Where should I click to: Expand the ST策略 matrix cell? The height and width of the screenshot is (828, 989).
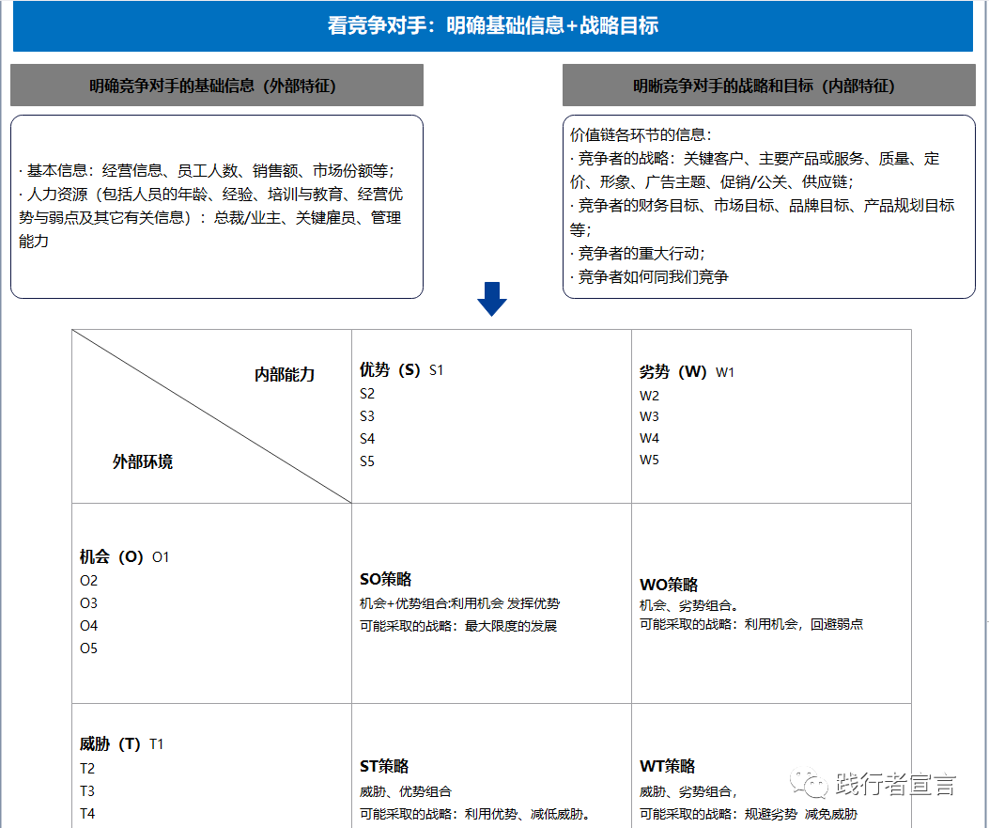click(x=385, y=766)
